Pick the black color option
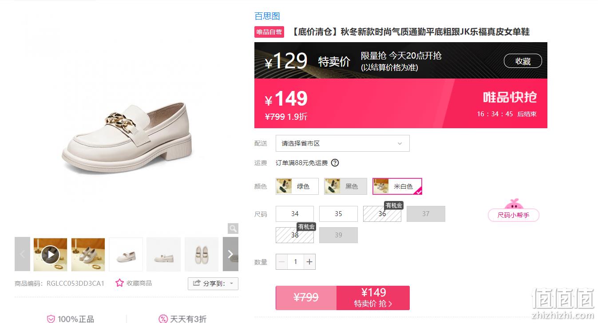This screenshot has width=598, height=323. point(346,186)
